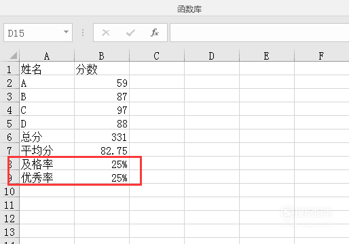Viewport: 349px width, 244px height.
Task: Click cell containing 分数
Action: click(x=102, y=68)
